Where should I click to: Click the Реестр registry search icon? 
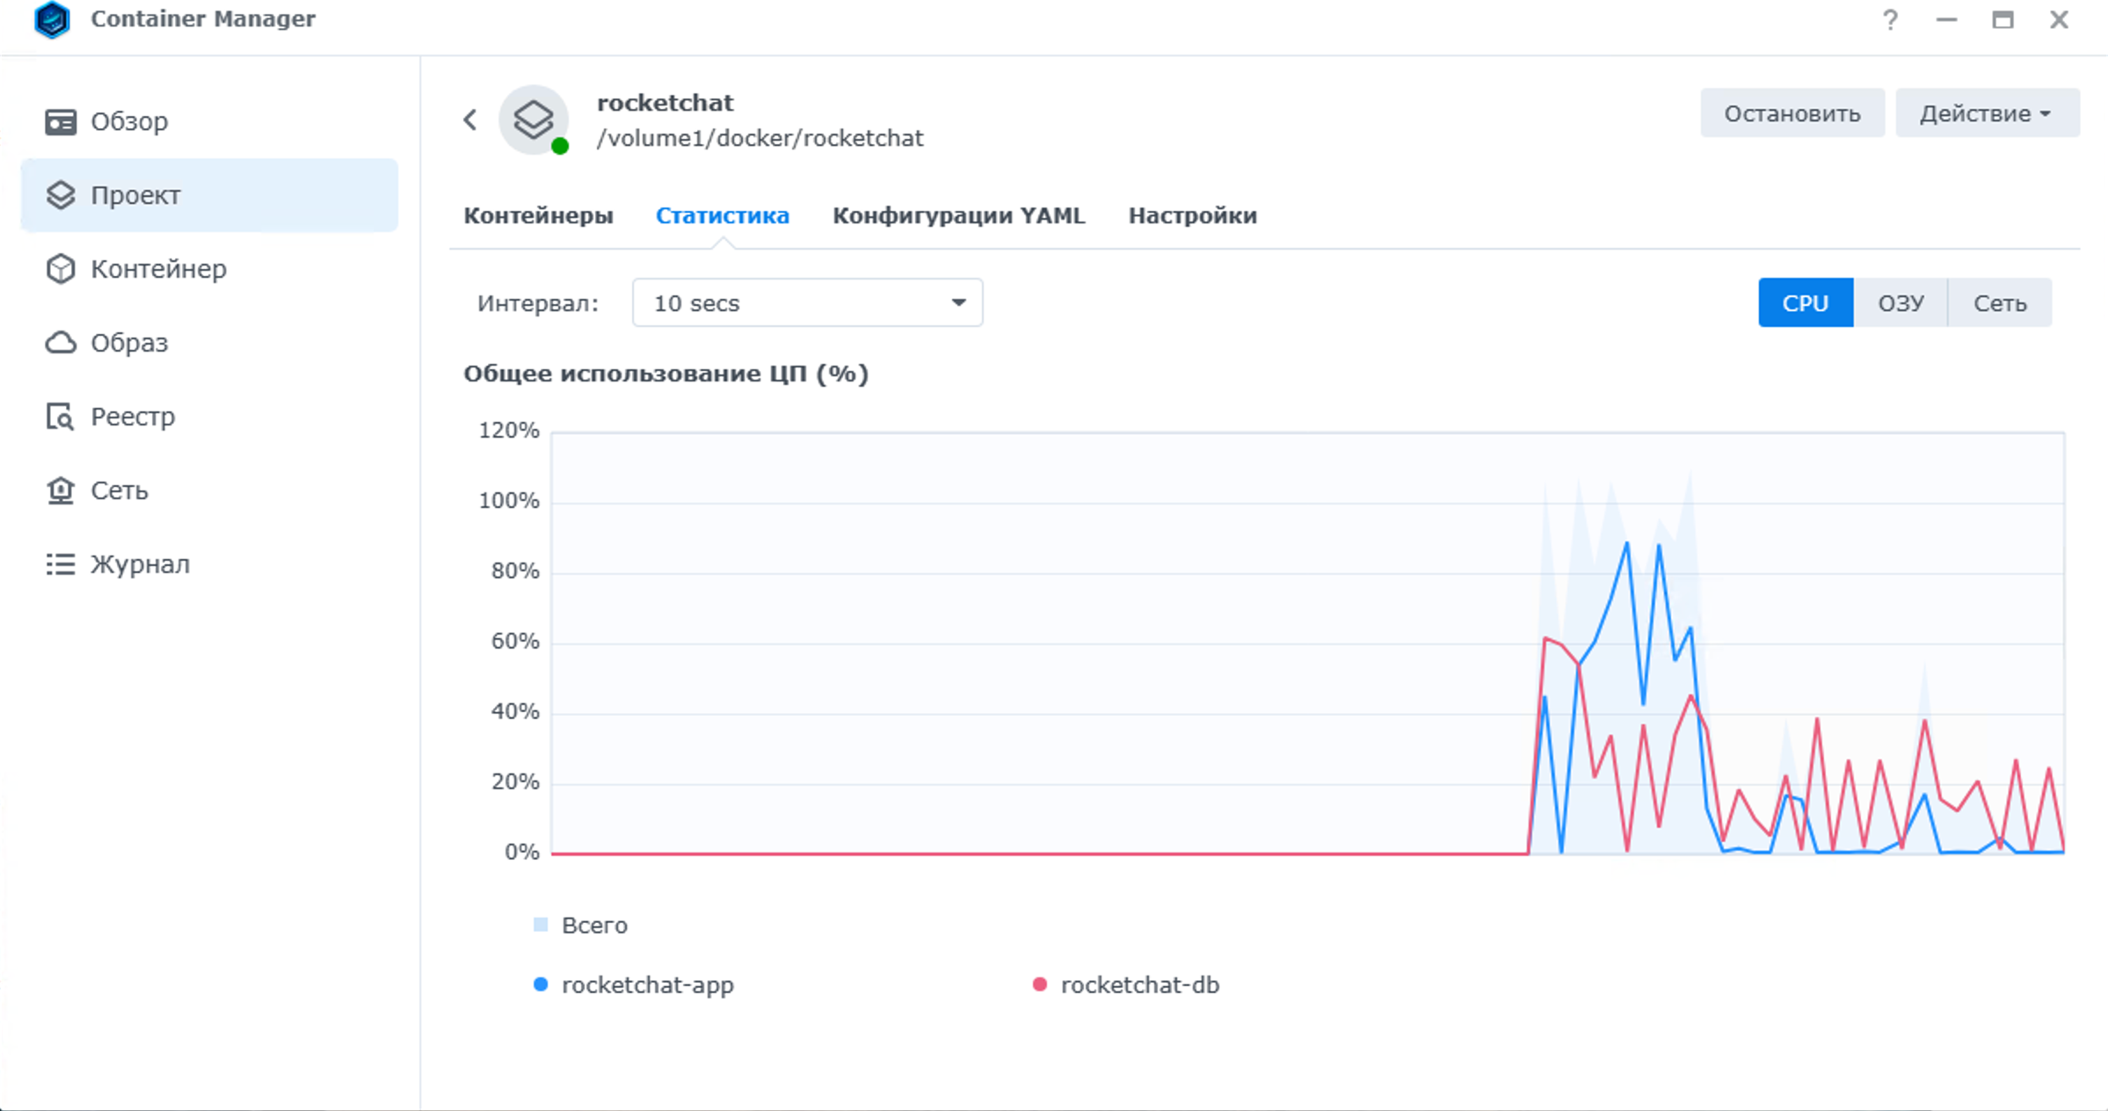[61, 417]
